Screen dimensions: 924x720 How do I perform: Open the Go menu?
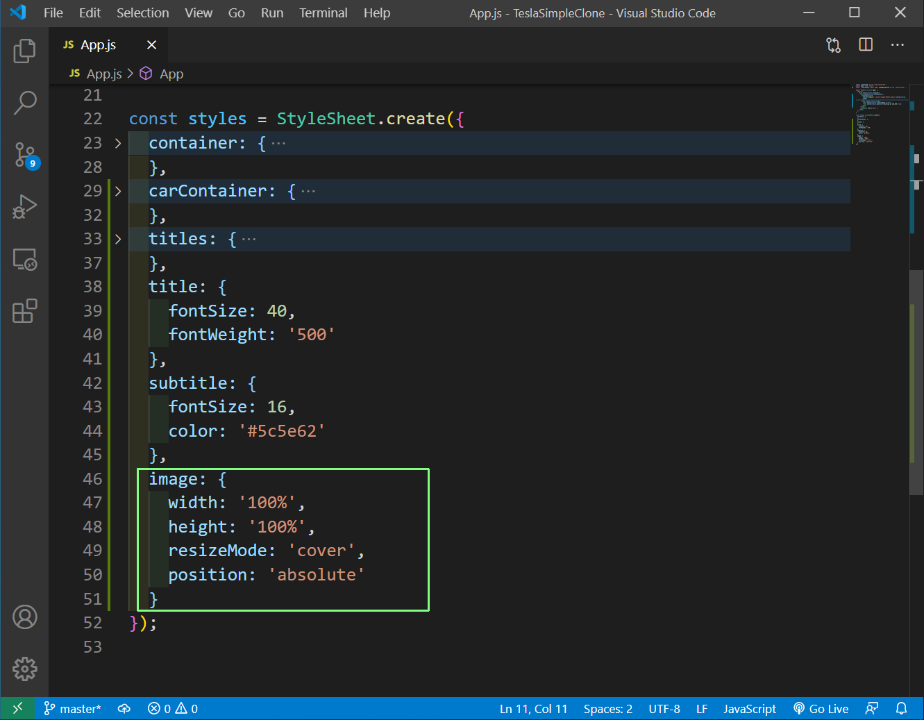coord(237,13)
